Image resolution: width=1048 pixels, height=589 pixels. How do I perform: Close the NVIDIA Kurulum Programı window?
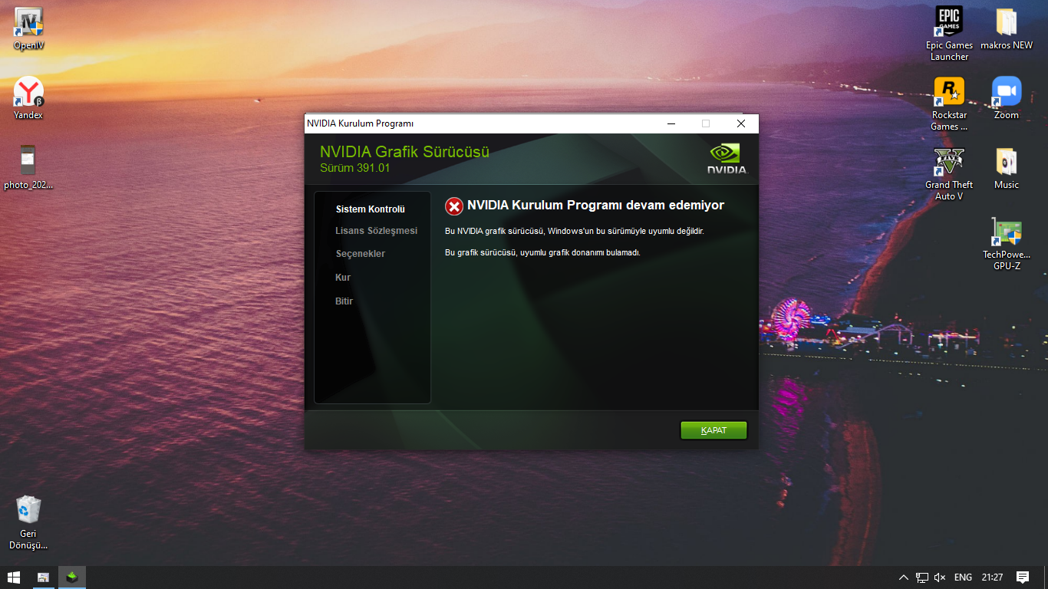(740, 123)
